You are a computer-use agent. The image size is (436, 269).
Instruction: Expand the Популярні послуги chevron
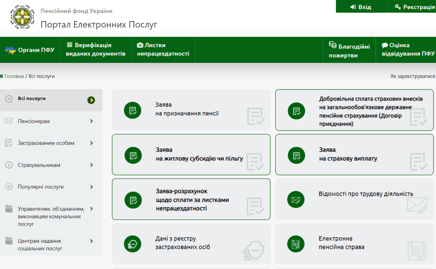[x=92, y=187]
